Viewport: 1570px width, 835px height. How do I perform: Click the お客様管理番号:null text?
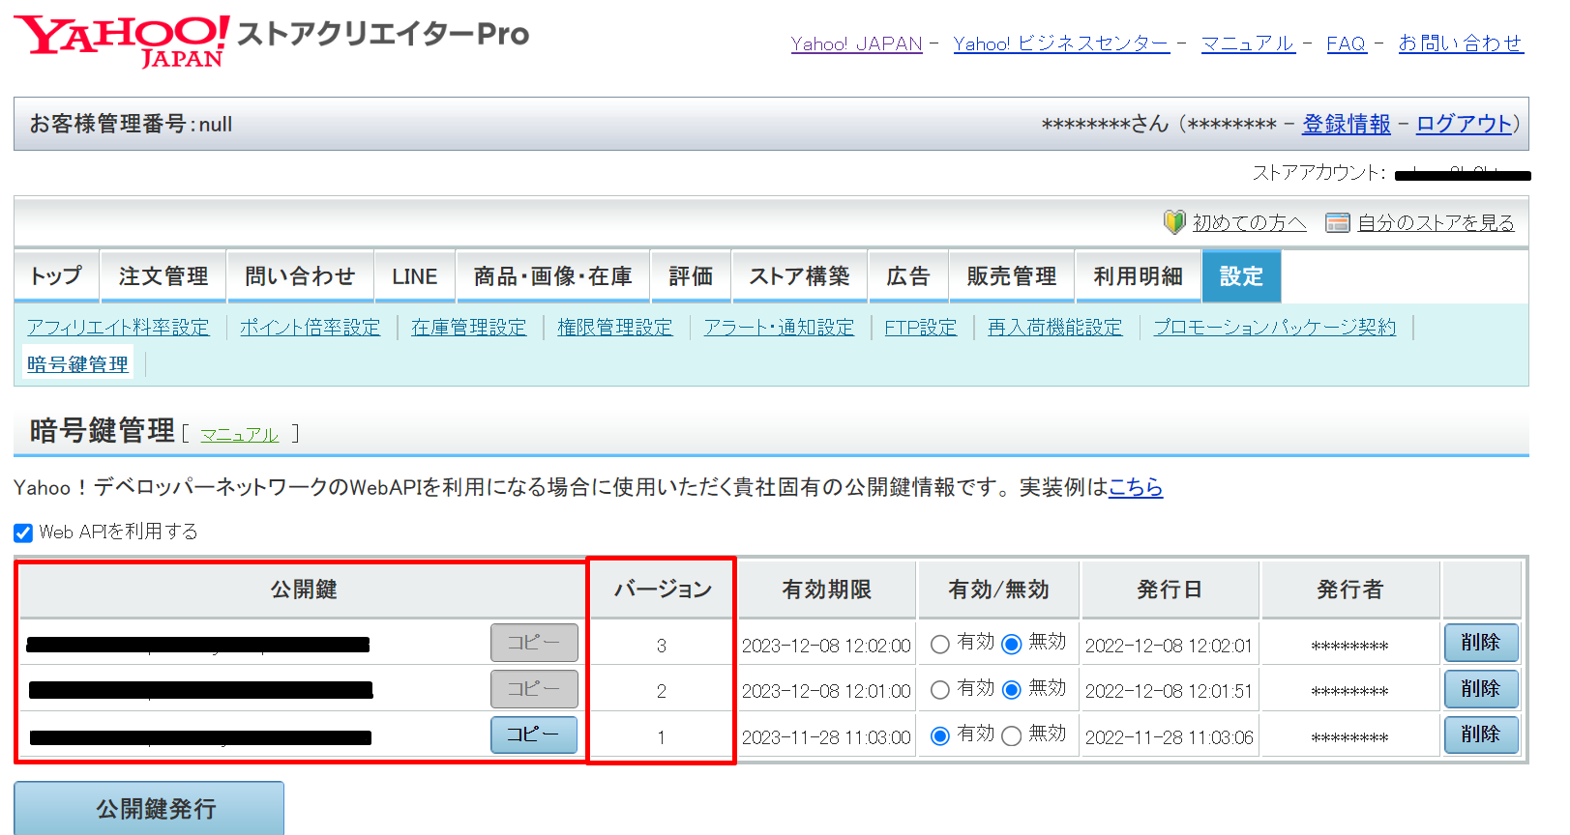[131, 124]
